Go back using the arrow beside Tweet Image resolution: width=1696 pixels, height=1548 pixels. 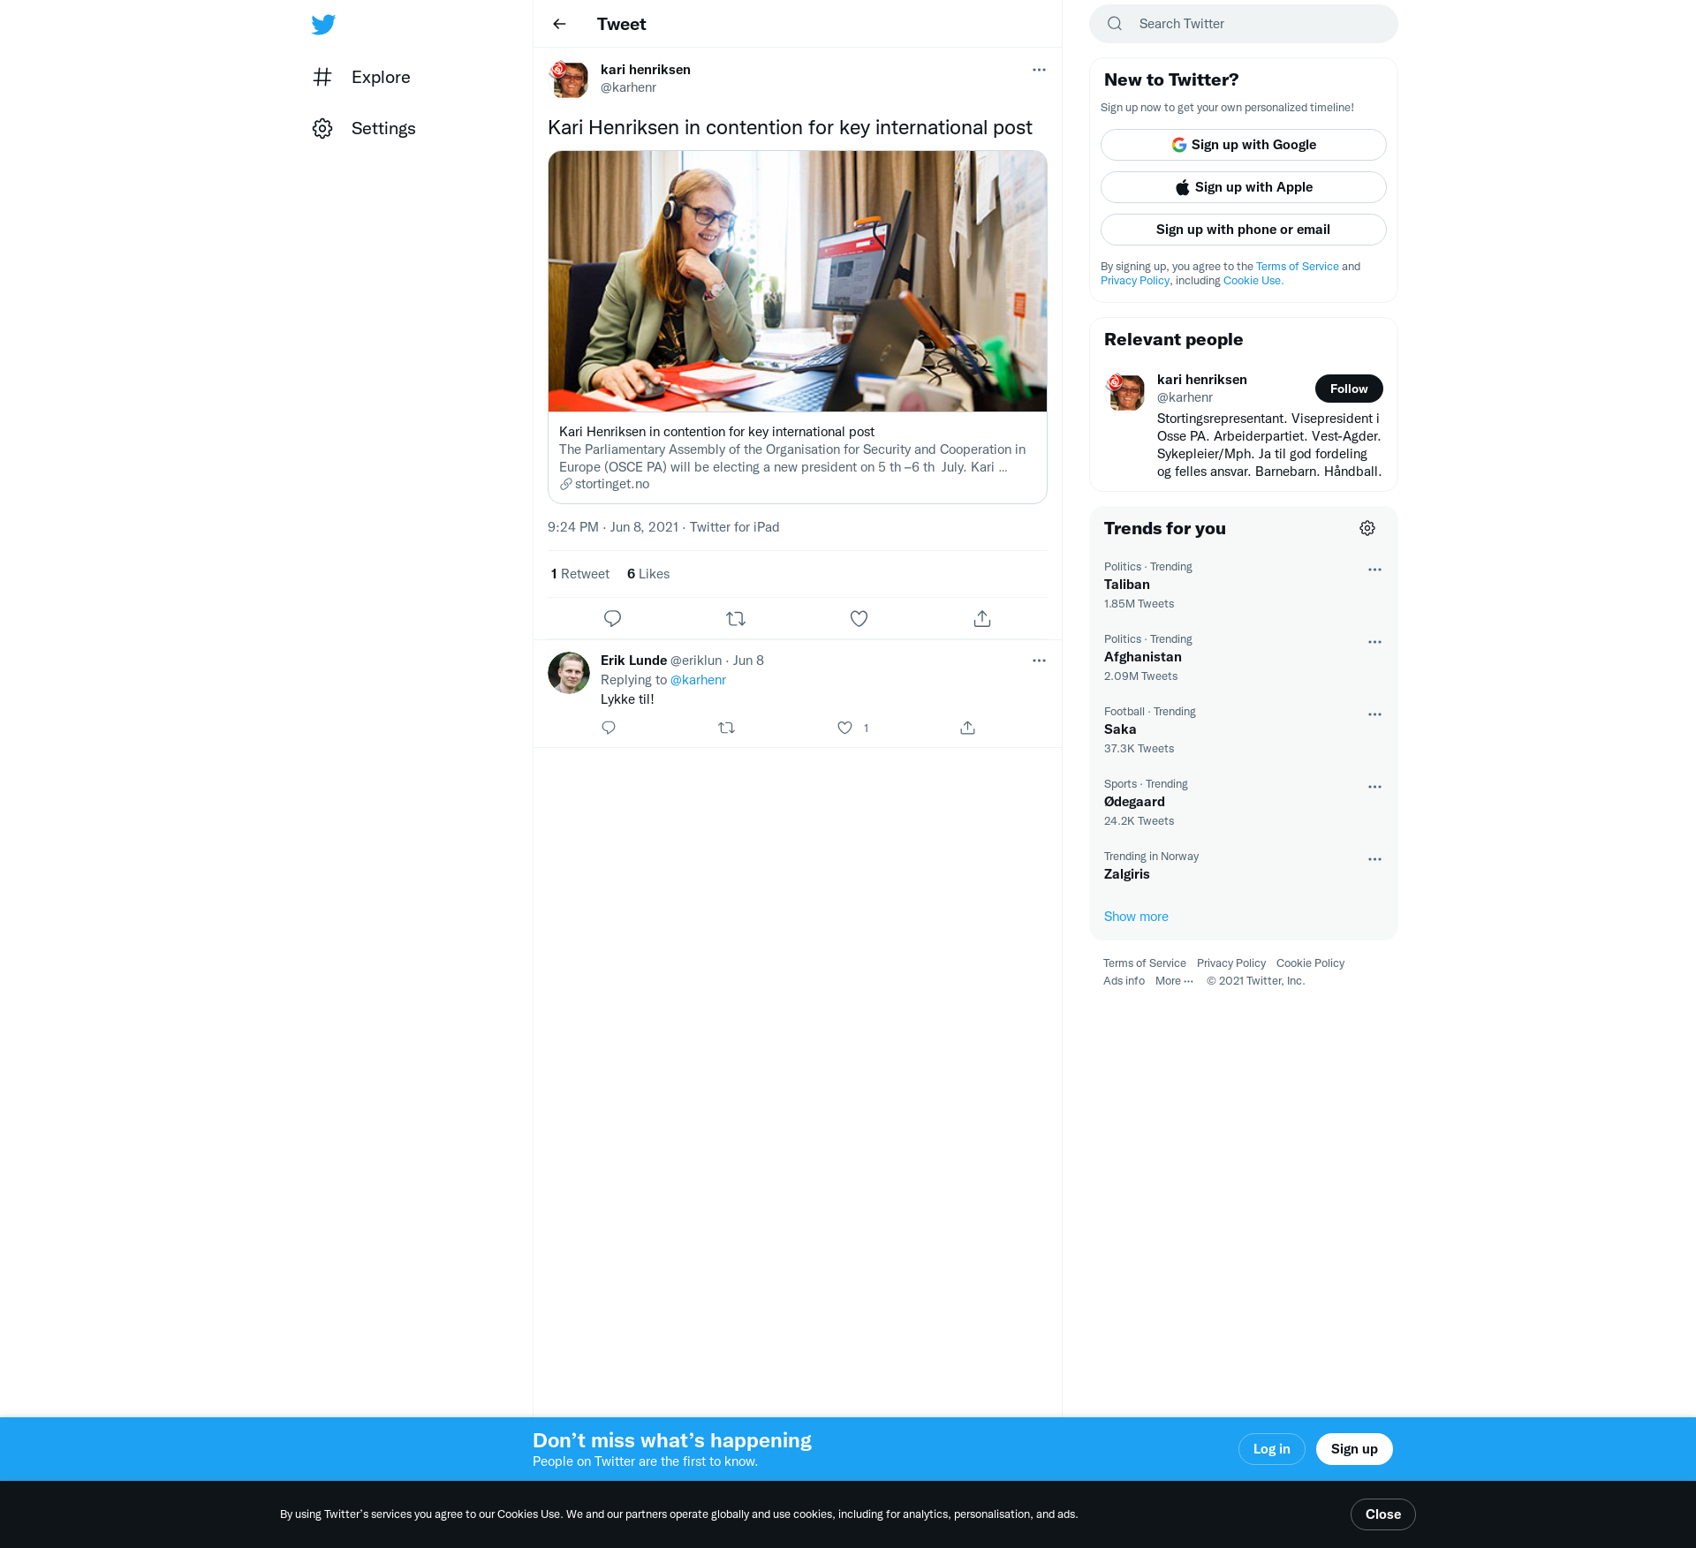[559, 24]
